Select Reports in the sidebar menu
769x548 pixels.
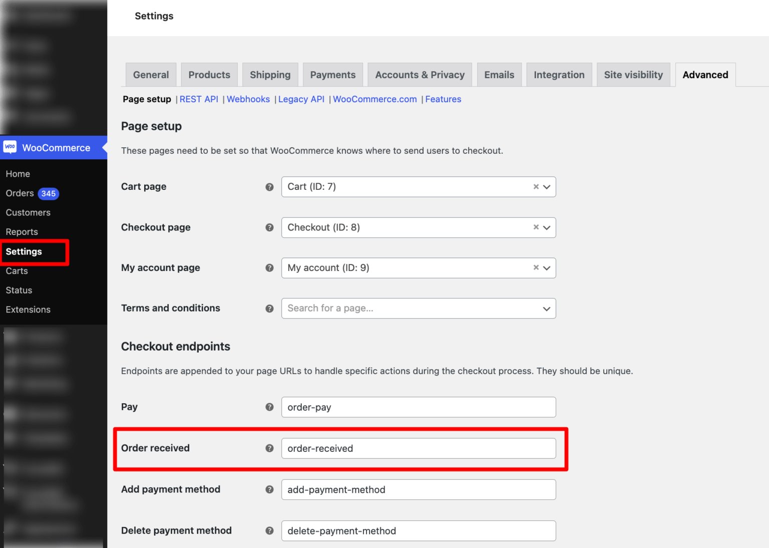(x=22, y=231)
